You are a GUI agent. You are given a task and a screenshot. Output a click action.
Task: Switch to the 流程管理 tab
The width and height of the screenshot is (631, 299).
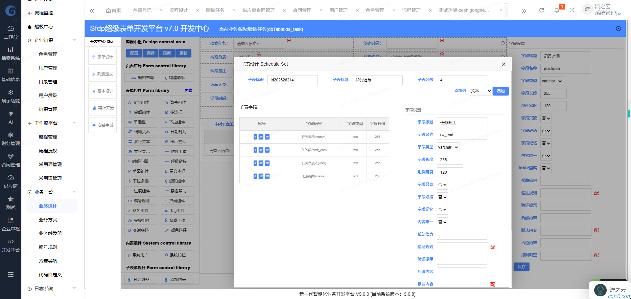411,10
